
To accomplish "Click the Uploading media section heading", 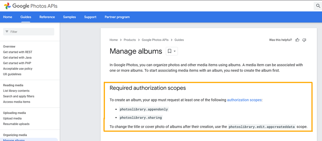I will [14, 113].
